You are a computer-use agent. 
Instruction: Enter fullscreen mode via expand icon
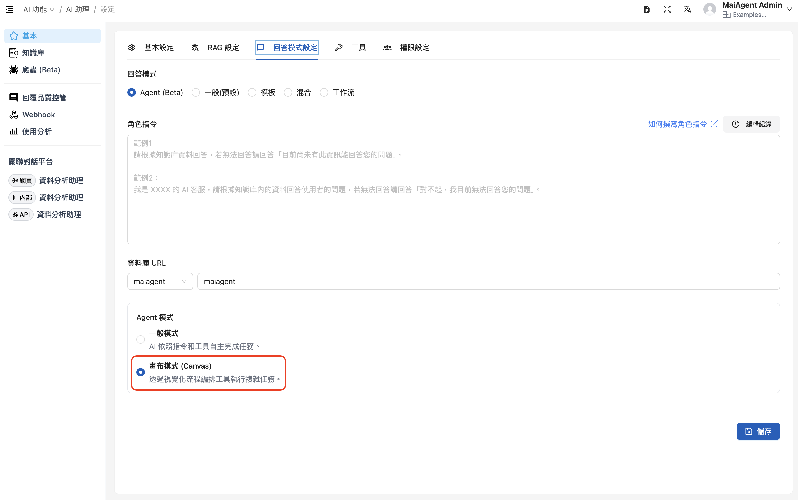(667, 9)
